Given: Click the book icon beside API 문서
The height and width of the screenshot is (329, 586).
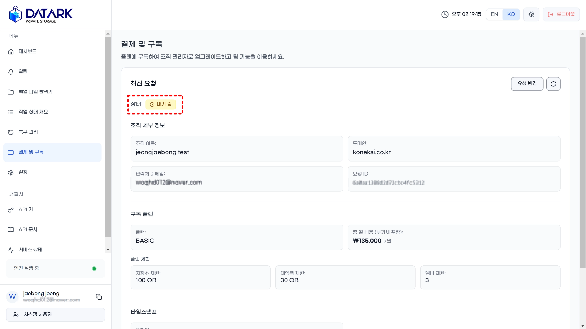Looking at the screenshot, I should (x=11, y=230).
